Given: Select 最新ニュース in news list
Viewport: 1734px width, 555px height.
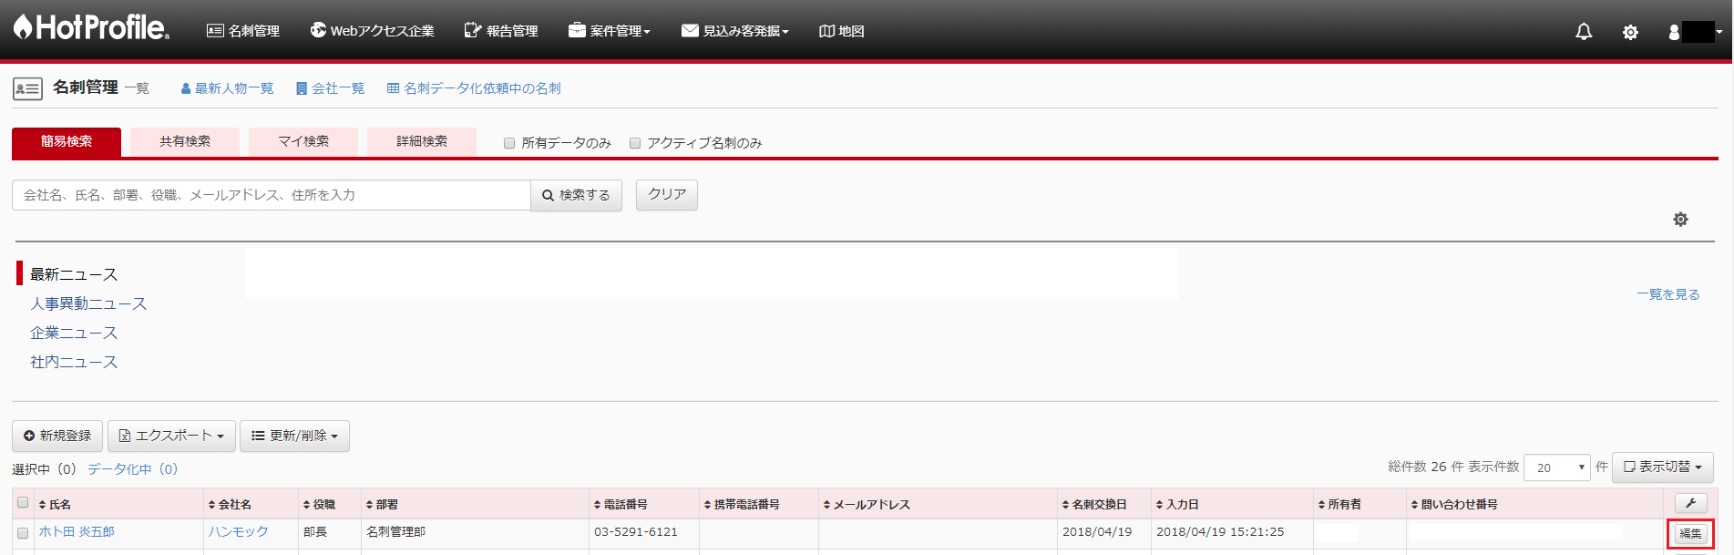Looking at the screenshot, I should click(x=74, y=274).
